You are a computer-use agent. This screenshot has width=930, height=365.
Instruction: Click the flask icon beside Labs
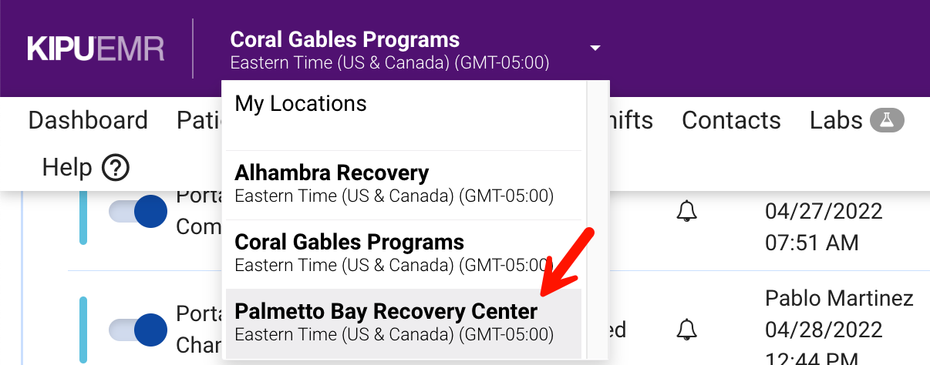(887, 120)
